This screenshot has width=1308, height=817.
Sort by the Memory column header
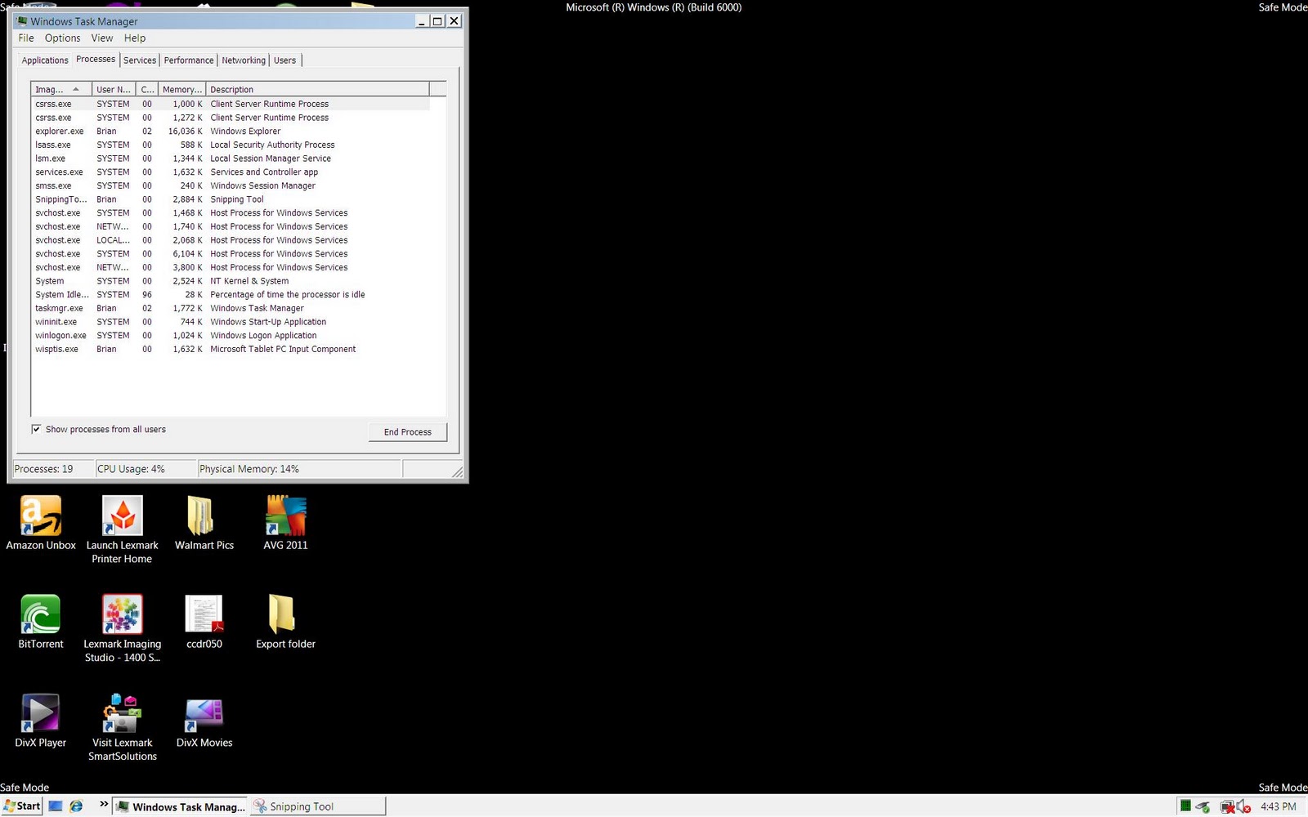[x=182, y=89]
